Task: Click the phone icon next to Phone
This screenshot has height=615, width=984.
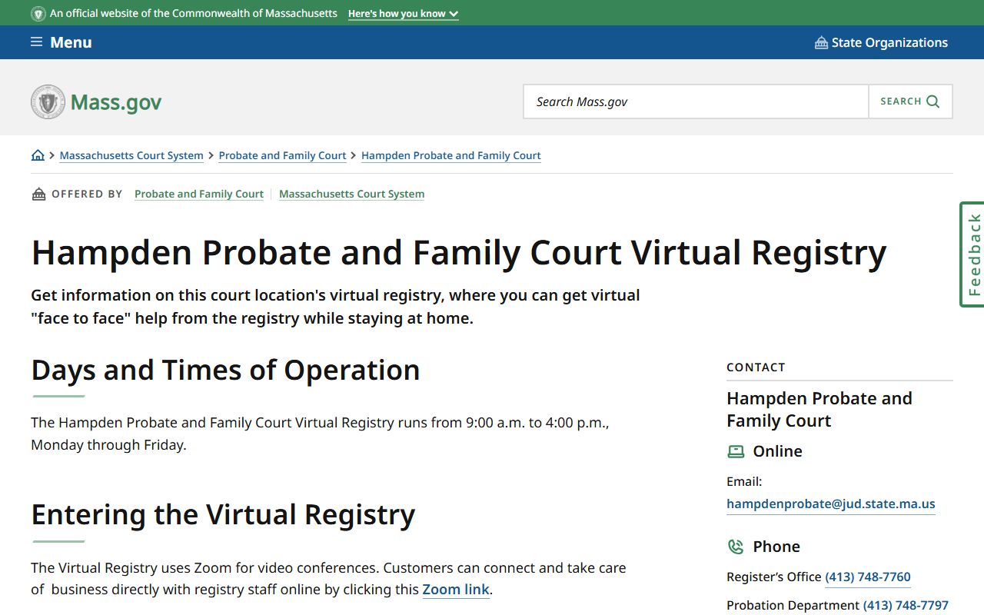Action: (x=736, y=547)
